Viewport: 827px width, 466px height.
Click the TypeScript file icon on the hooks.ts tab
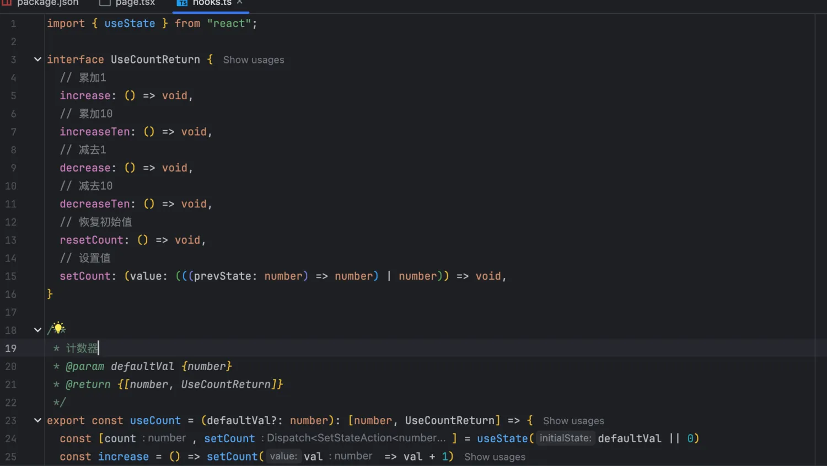coord(182,3)
